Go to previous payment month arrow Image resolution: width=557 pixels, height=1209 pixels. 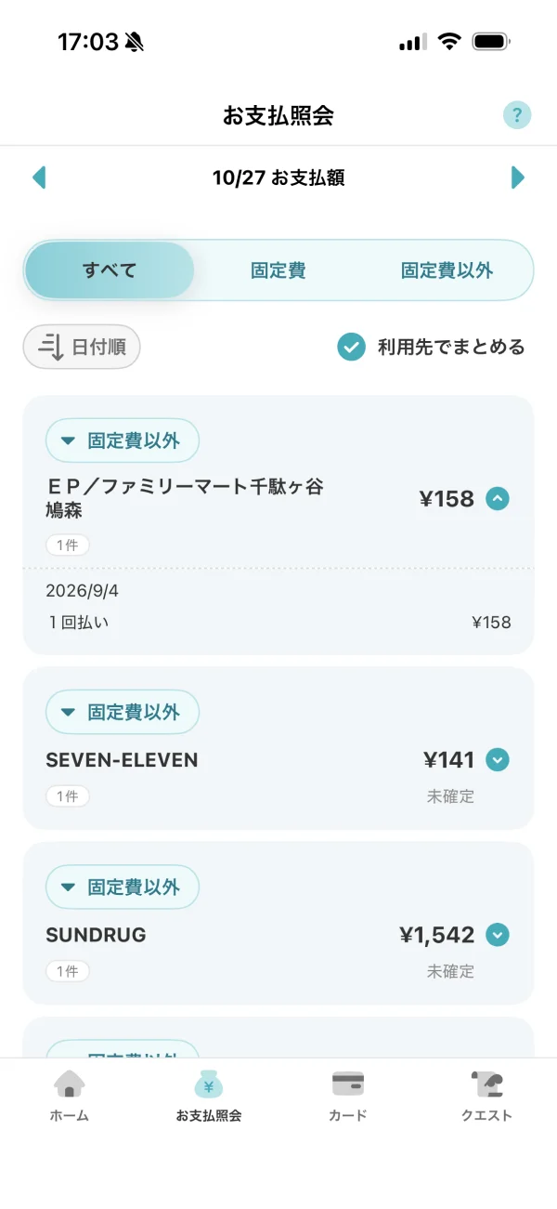(39, 177)
